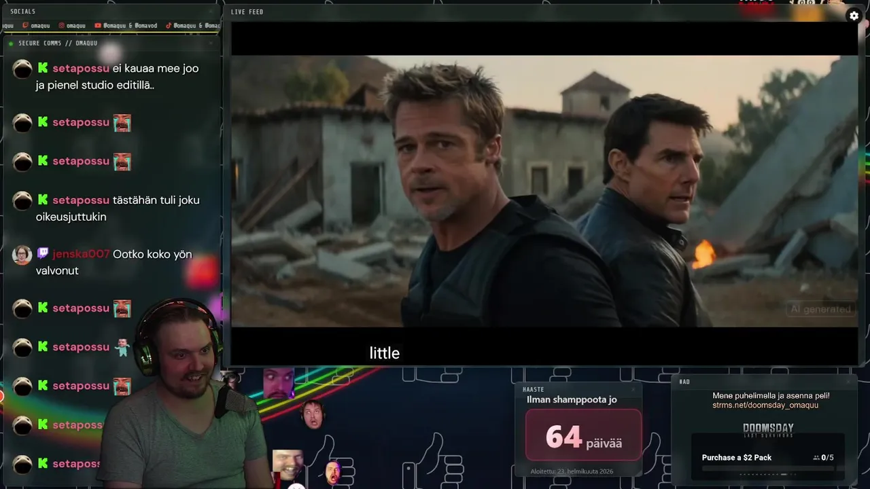Close the Secure Comms chat panel
Viewport: 870px width, 489px height.
pyautogui.click(x=210, y=43)
